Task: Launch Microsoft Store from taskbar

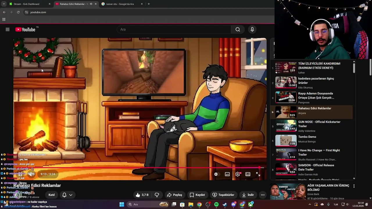Action: click(x=182, y=204)
